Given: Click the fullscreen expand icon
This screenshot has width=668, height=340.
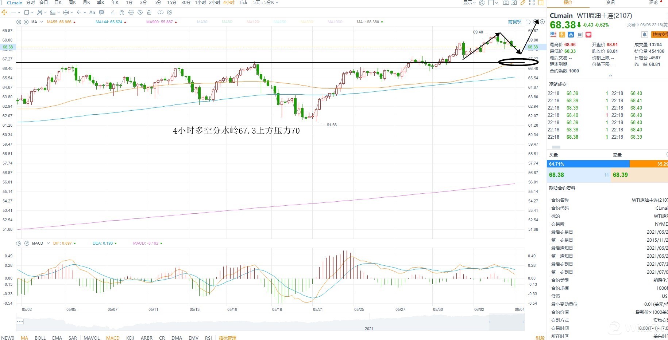Looking at the screenshot, I should pyautogui.click(x=532, y=3).
